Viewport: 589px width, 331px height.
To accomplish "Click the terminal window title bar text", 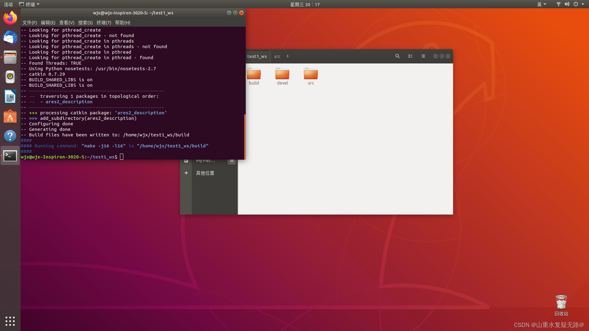I will (x=133, y=13).
